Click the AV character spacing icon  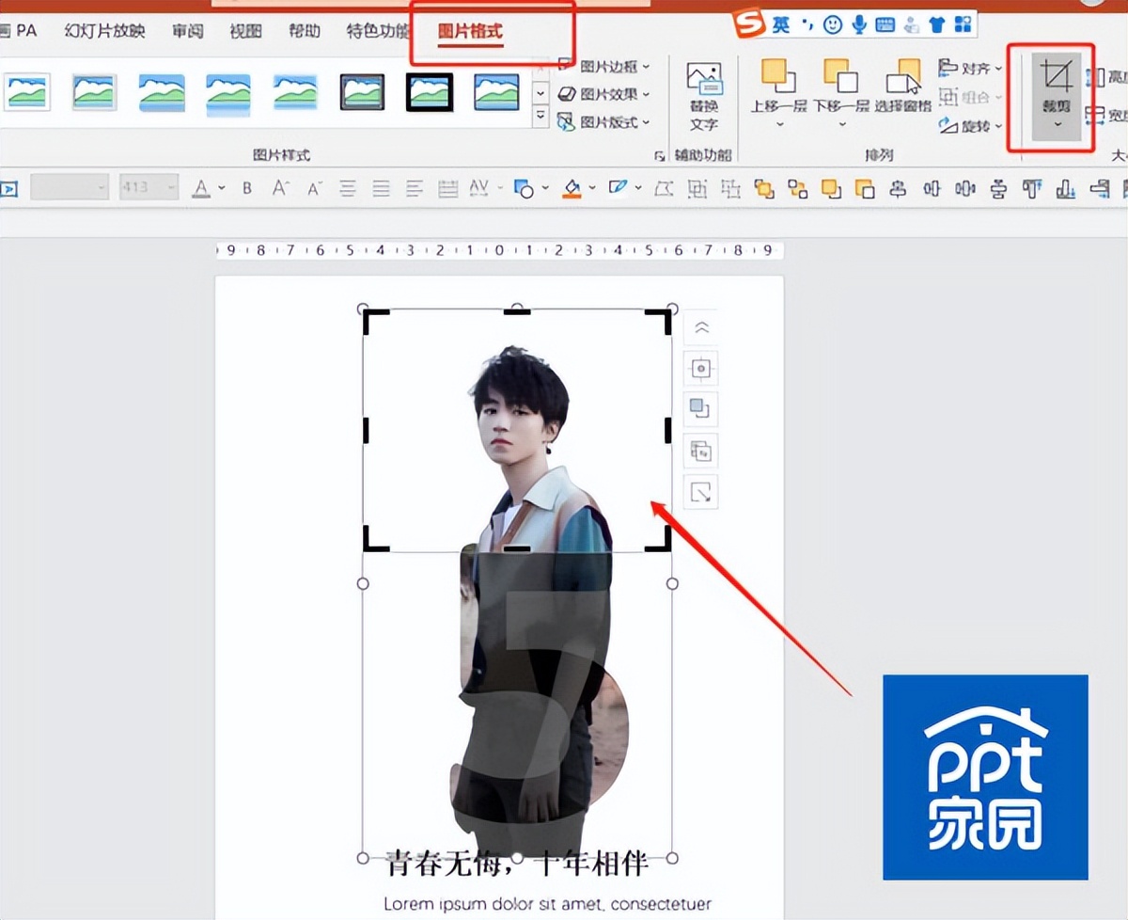(x=479, y=188)
